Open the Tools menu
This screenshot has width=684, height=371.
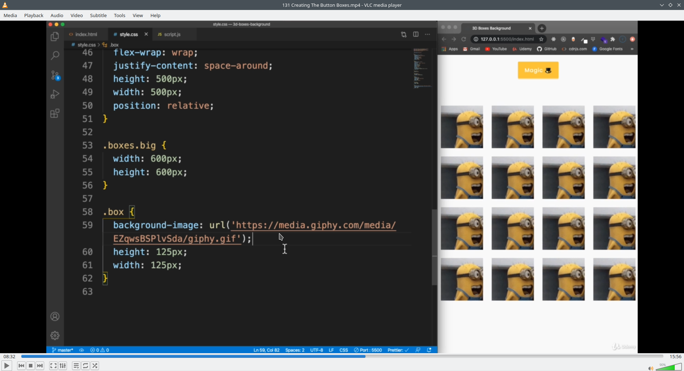click(120, 15)
